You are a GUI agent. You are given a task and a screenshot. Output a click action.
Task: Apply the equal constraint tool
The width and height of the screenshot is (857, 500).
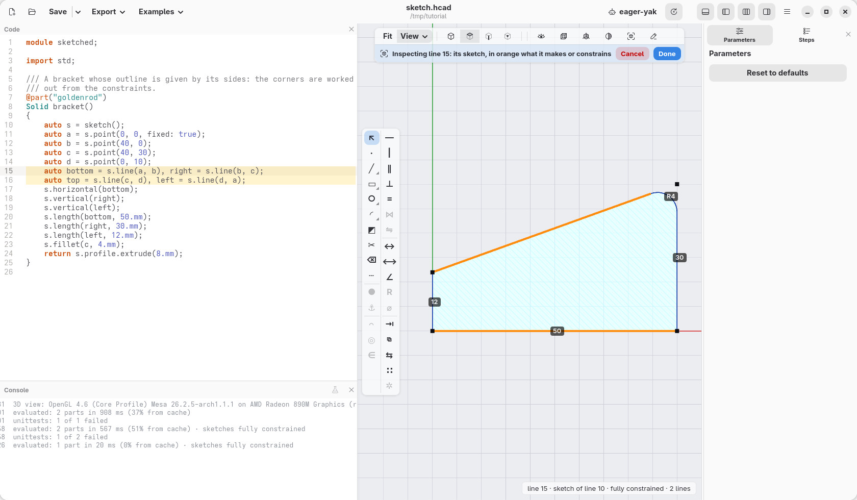[x=389, y=199]
